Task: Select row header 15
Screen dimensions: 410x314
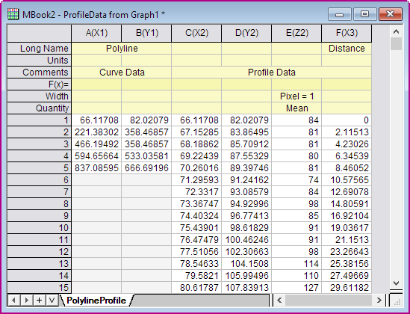Action: click(40, 288)
